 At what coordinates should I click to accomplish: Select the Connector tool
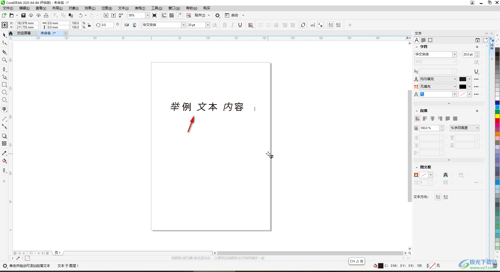click(4, 126)
